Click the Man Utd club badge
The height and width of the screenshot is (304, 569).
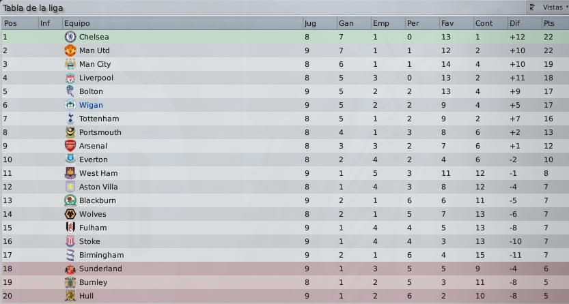coord(70,50)
